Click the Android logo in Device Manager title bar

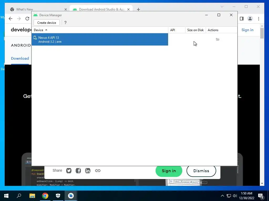click(35, 15)
